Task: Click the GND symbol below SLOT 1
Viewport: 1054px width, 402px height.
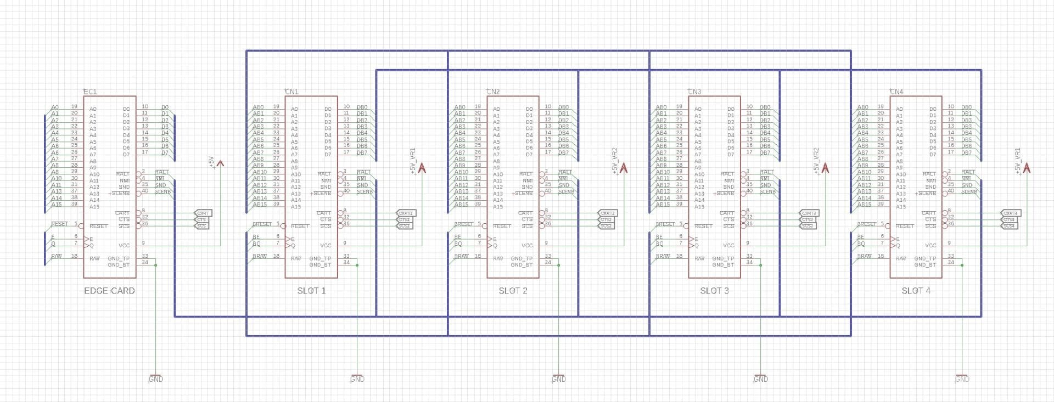Action: pyautogui.click(x=357, y=378)
